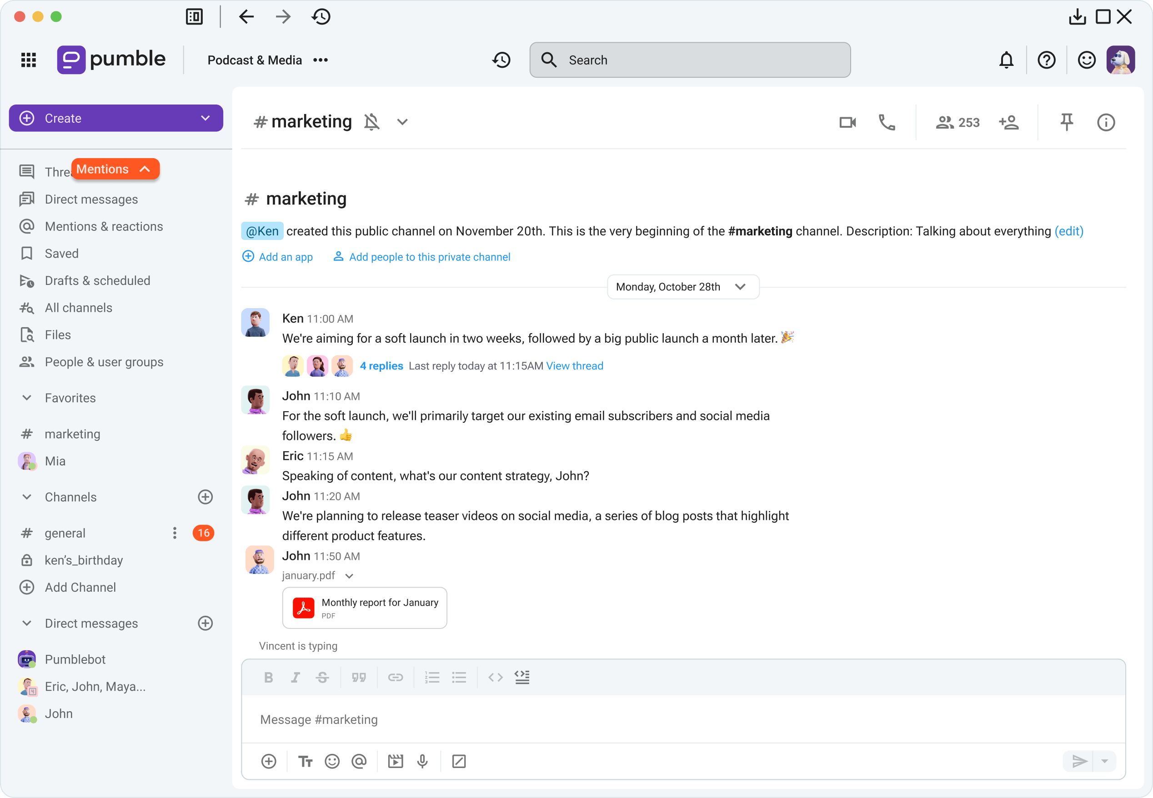Unmute notifications for the marketing channel

(x=372, y=121)
